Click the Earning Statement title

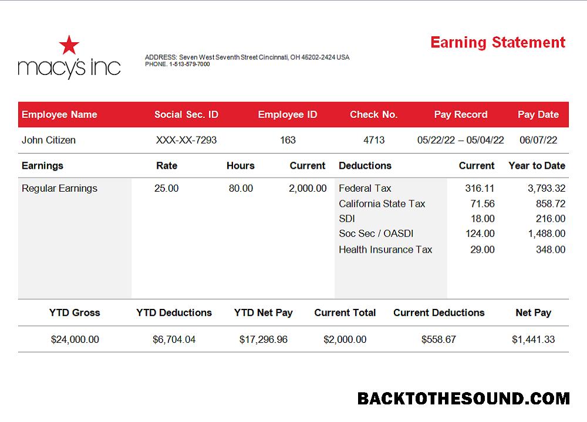click(x=498, y=43)
